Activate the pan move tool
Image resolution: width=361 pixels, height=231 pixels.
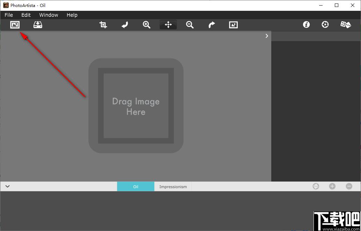point(168,25)
